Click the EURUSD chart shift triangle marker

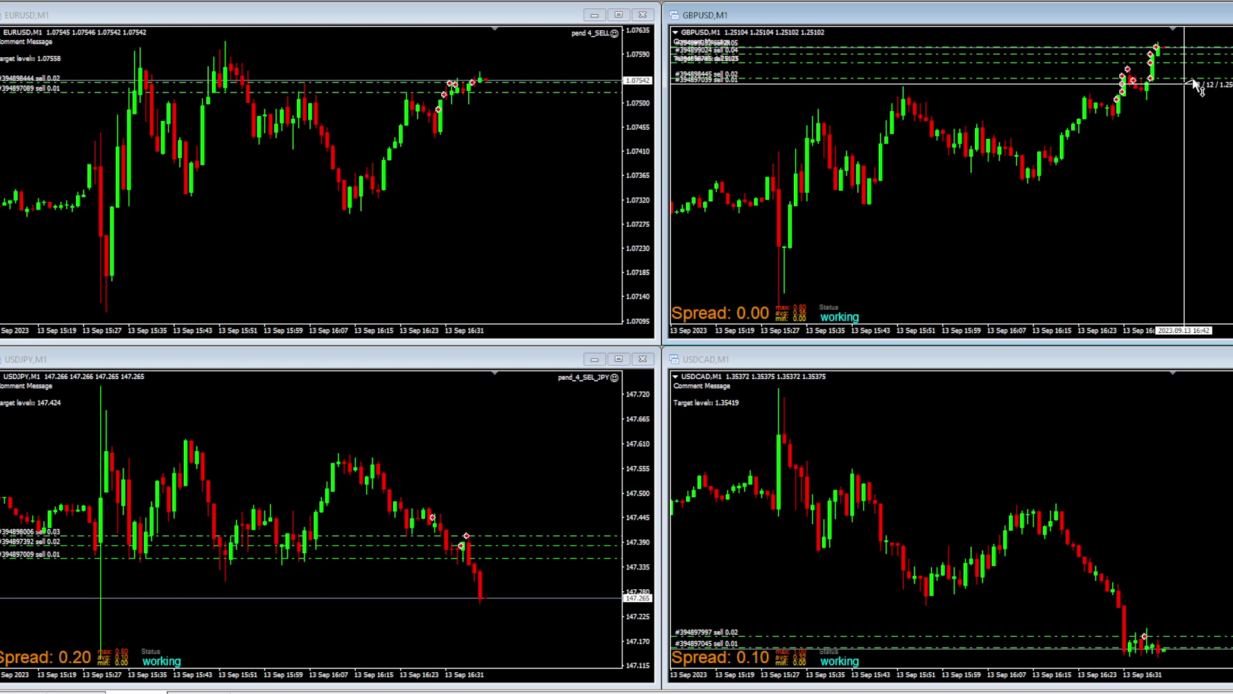coord(494,29)
